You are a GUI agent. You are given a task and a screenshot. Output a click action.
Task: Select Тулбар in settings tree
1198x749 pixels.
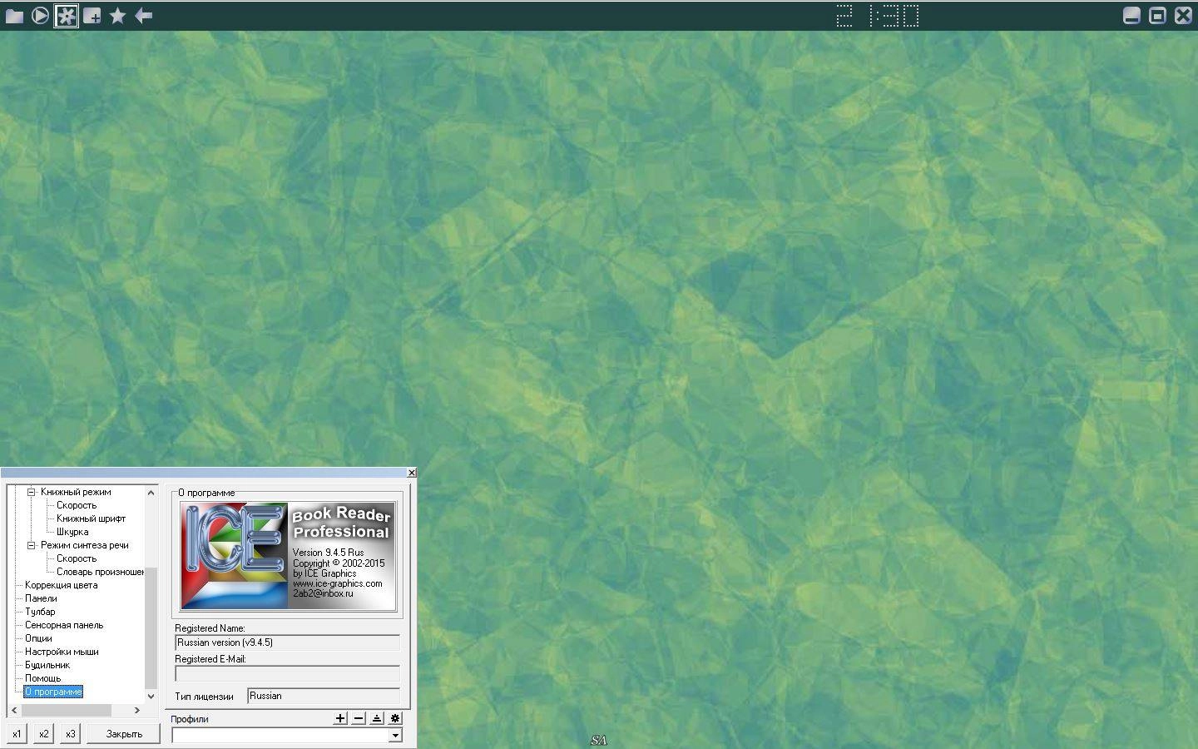(x=40, y=612)
